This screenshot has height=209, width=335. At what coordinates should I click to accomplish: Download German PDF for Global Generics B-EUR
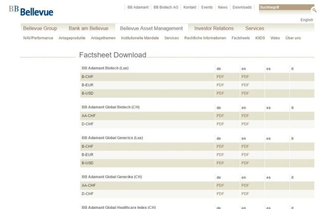pyautogui.click(x=220, y=155)
